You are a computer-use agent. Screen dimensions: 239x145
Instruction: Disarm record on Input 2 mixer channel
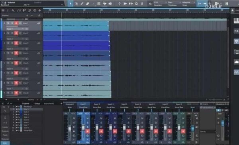click(x=101, y=131)
